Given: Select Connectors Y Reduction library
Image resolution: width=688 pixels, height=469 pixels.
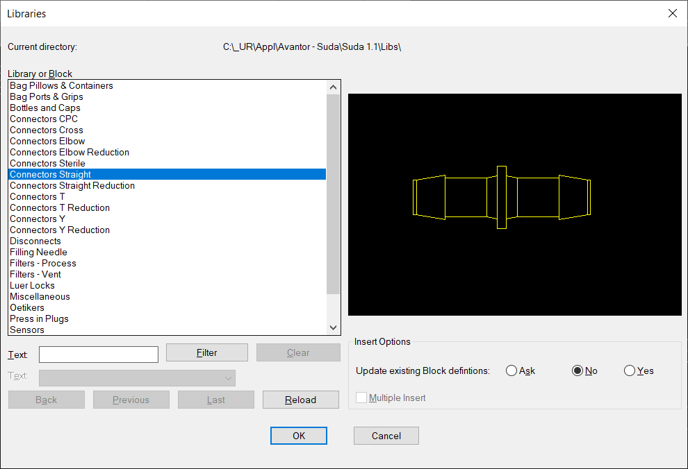Looking at the screenshot, I should coord(167,230).
